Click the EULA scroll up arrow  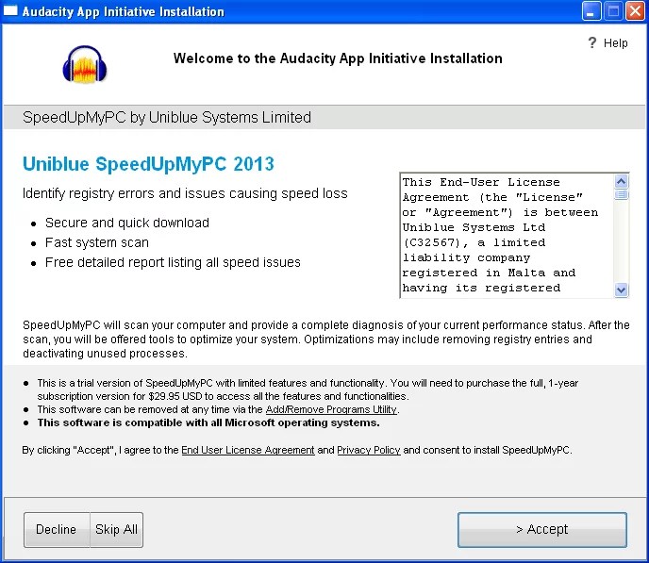[x=621, y=181]
